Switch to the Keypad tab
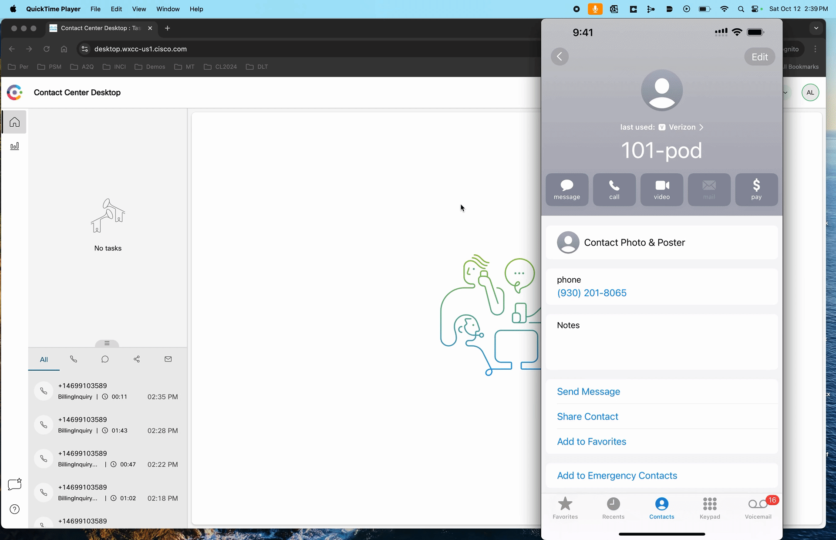 coord(710,508)
